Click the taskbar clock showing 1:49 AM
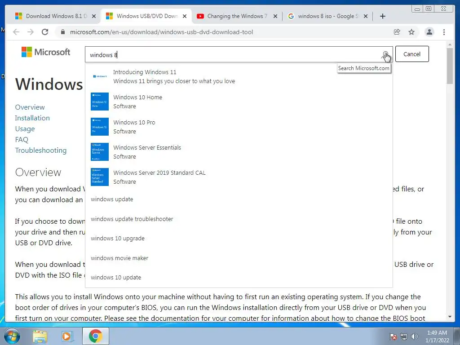The image size is (460, 345). [437, 336]
